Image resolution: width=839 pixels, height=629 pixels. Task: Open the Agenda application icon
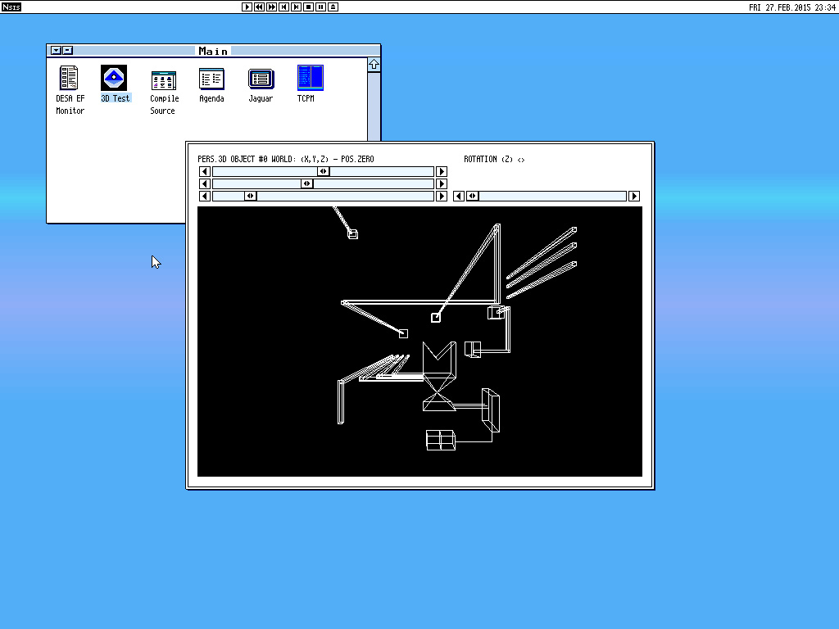(211, 79)
